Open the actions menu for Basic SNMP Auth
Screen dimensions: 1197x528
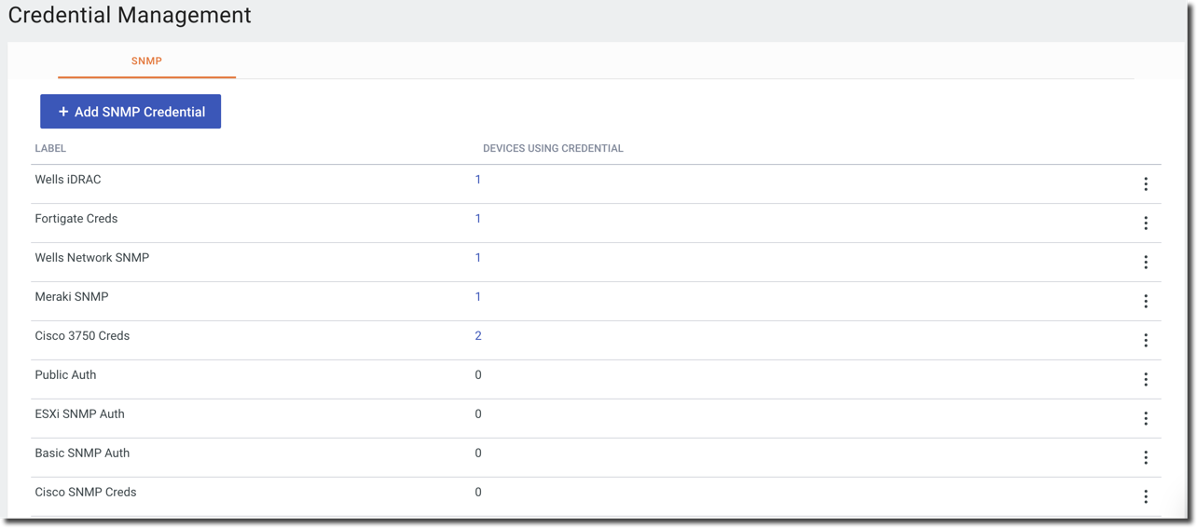(1146, 458)
